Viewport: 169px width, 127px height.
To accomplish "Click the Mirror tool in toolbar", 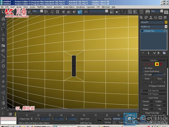I will [x=112, y=12].
